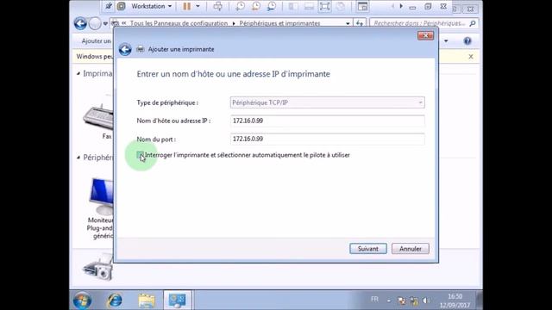Screen dimensions: 552x310
Task: Revert to the previous snapshot
Action: tap(256, 6)
